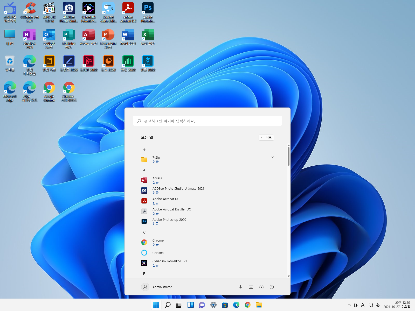Select the Microsoft Edge desktop icon
Screen dimensions: 415x311
tap(10, 92)
